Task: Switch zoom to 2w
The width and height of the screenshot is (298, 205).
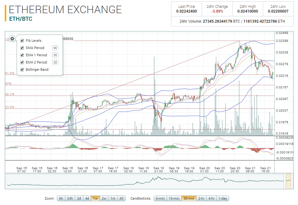Action: pyautogui.click(x=104, y=198)
